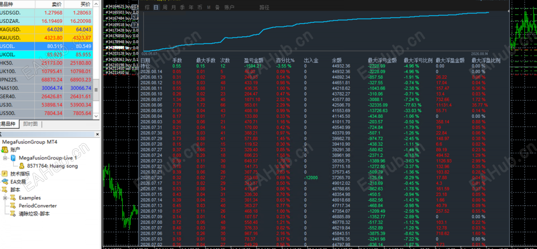Open the 账户 account tab in statistics panel
This screenshot has height=249, width=537.
tap(229, 8)
